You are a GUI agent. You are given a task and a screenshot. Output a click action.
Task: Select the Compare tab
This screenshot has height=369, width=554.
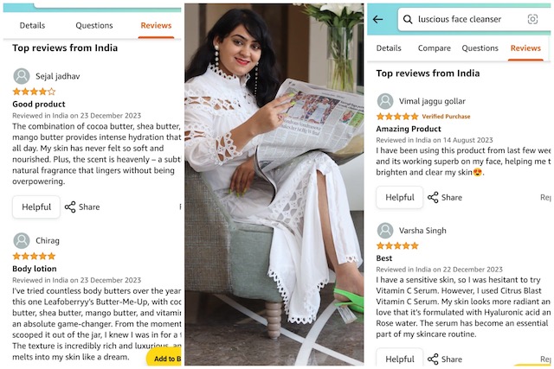point(434,48)
